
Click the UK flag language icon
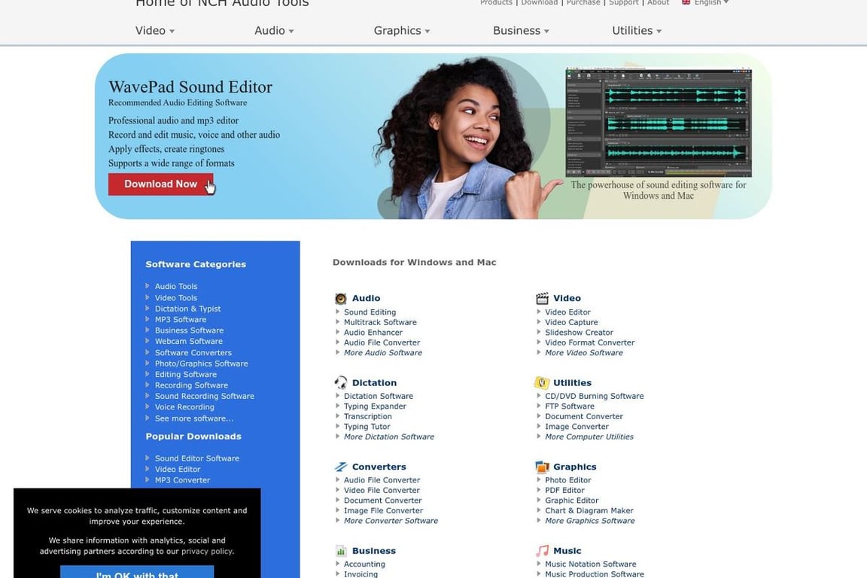pos(686,2)
